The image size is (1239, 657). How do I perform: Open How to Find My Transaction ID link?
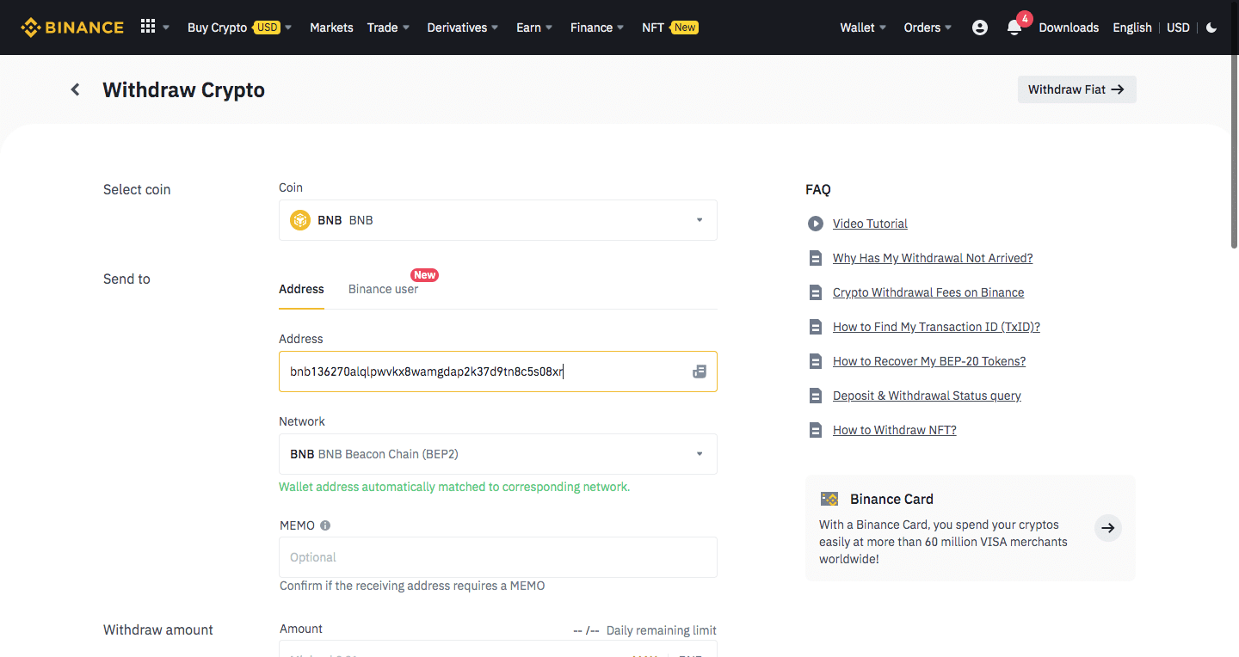point(936,327)
